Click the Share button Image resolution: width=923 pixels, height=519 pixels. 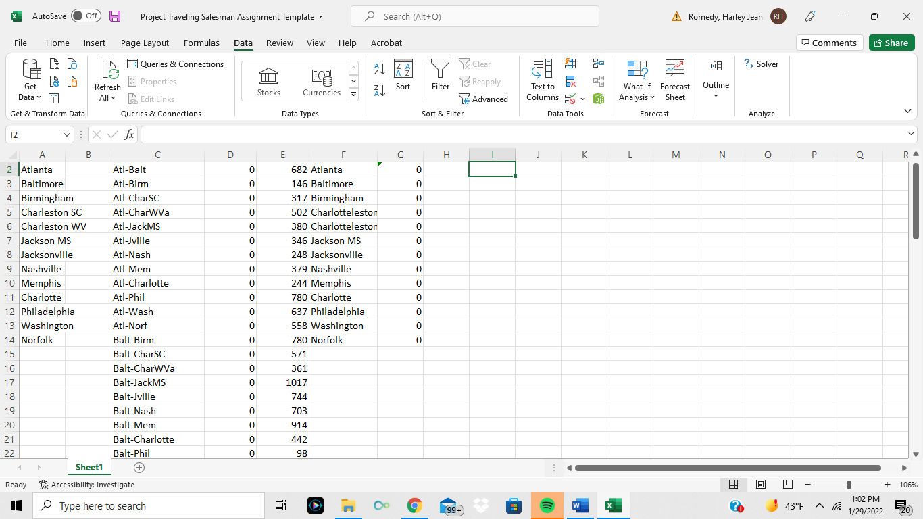891,43
